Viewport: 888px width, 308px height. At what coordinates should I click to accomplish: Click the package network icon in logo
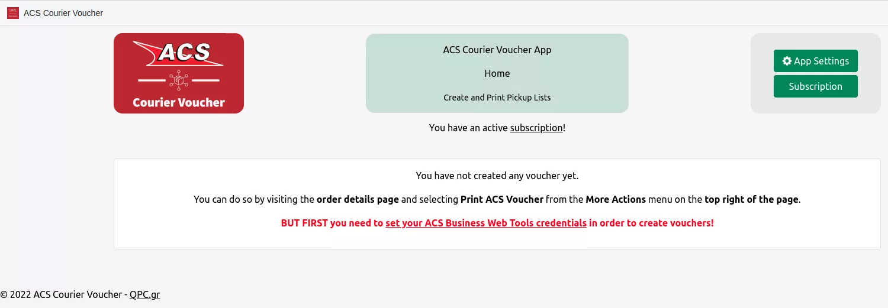(x=179, y=80)
